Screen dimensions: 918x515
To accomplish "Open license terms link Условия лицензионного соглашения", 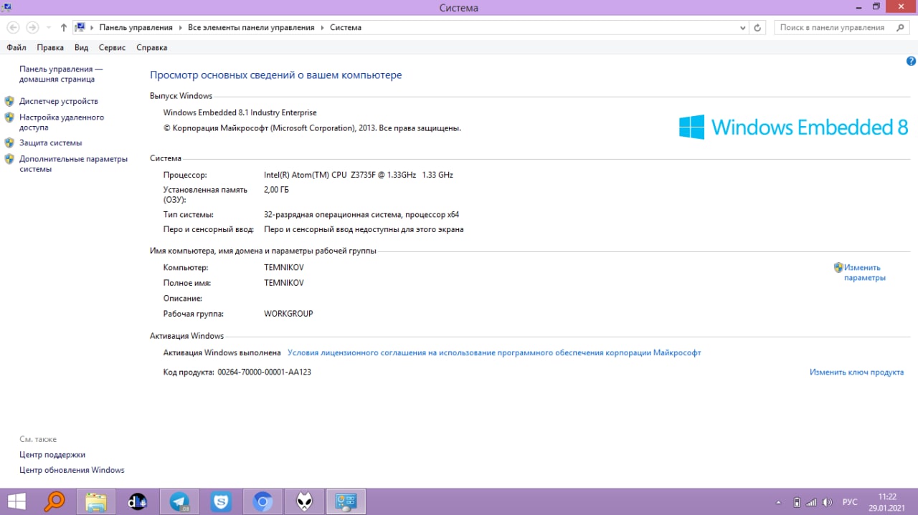I will point(494,352).
